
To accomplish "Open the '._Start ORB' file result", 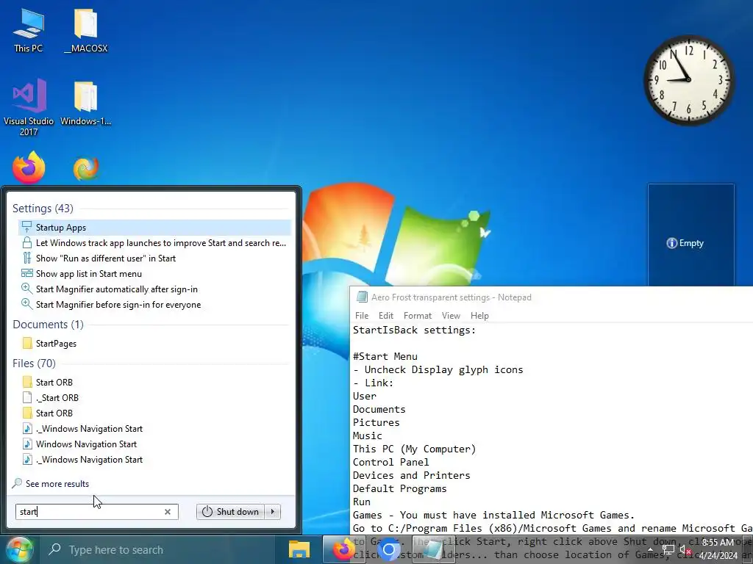I will 154,397.
